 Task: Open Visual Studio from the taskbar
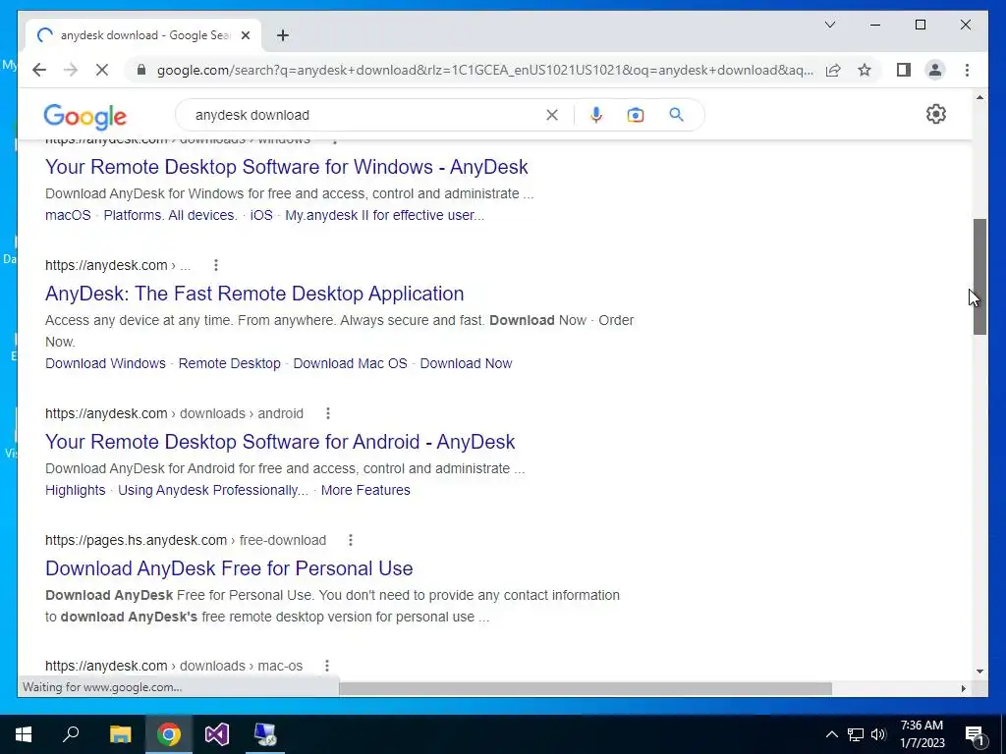[217, 734]
